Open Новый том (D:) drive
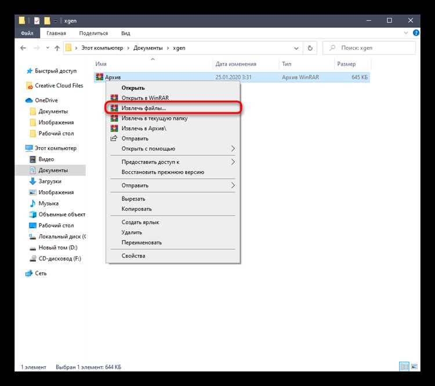This screenshot has height=386, width=435. [53, 247]
